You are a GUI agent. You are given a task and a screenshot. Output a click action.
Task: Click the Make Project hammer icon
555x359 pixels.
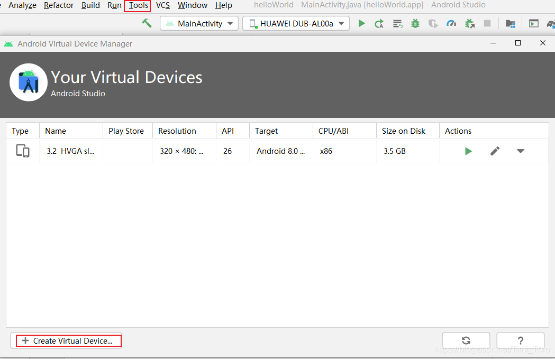(x=147, y=23)
